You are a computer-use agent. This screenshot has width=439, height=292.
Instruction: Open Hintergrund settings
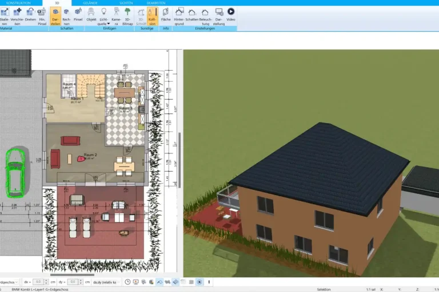click(x=179, y=16)
